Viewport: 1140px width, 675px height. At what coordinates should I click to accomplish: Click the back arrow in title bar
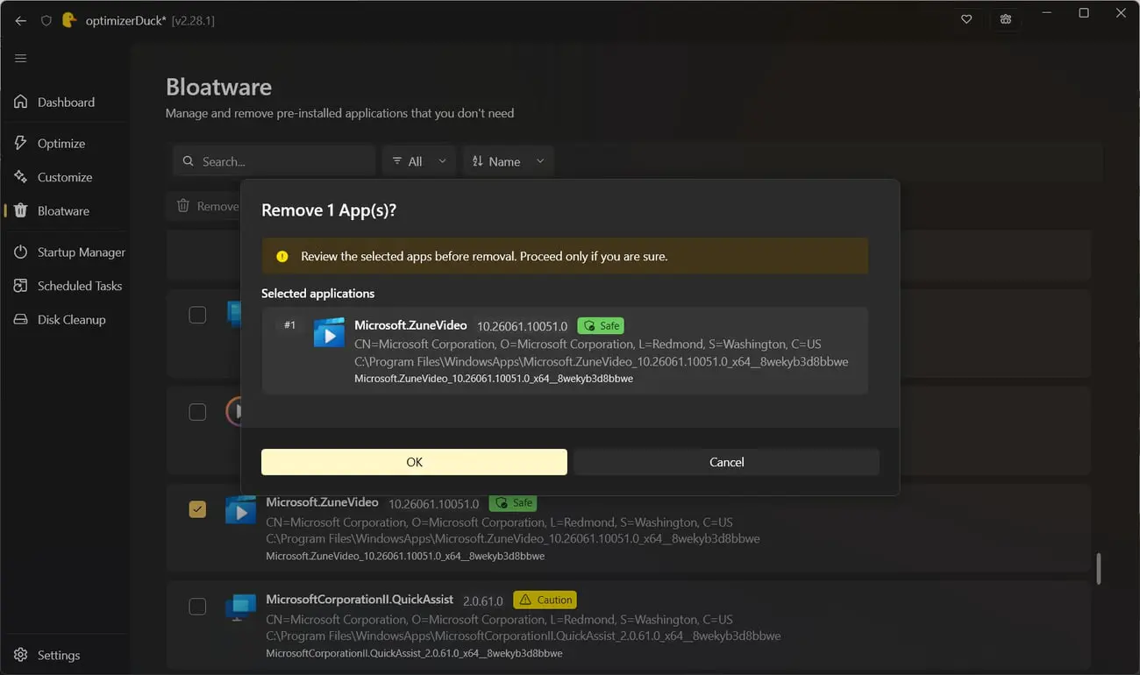[x=21, y=20]
